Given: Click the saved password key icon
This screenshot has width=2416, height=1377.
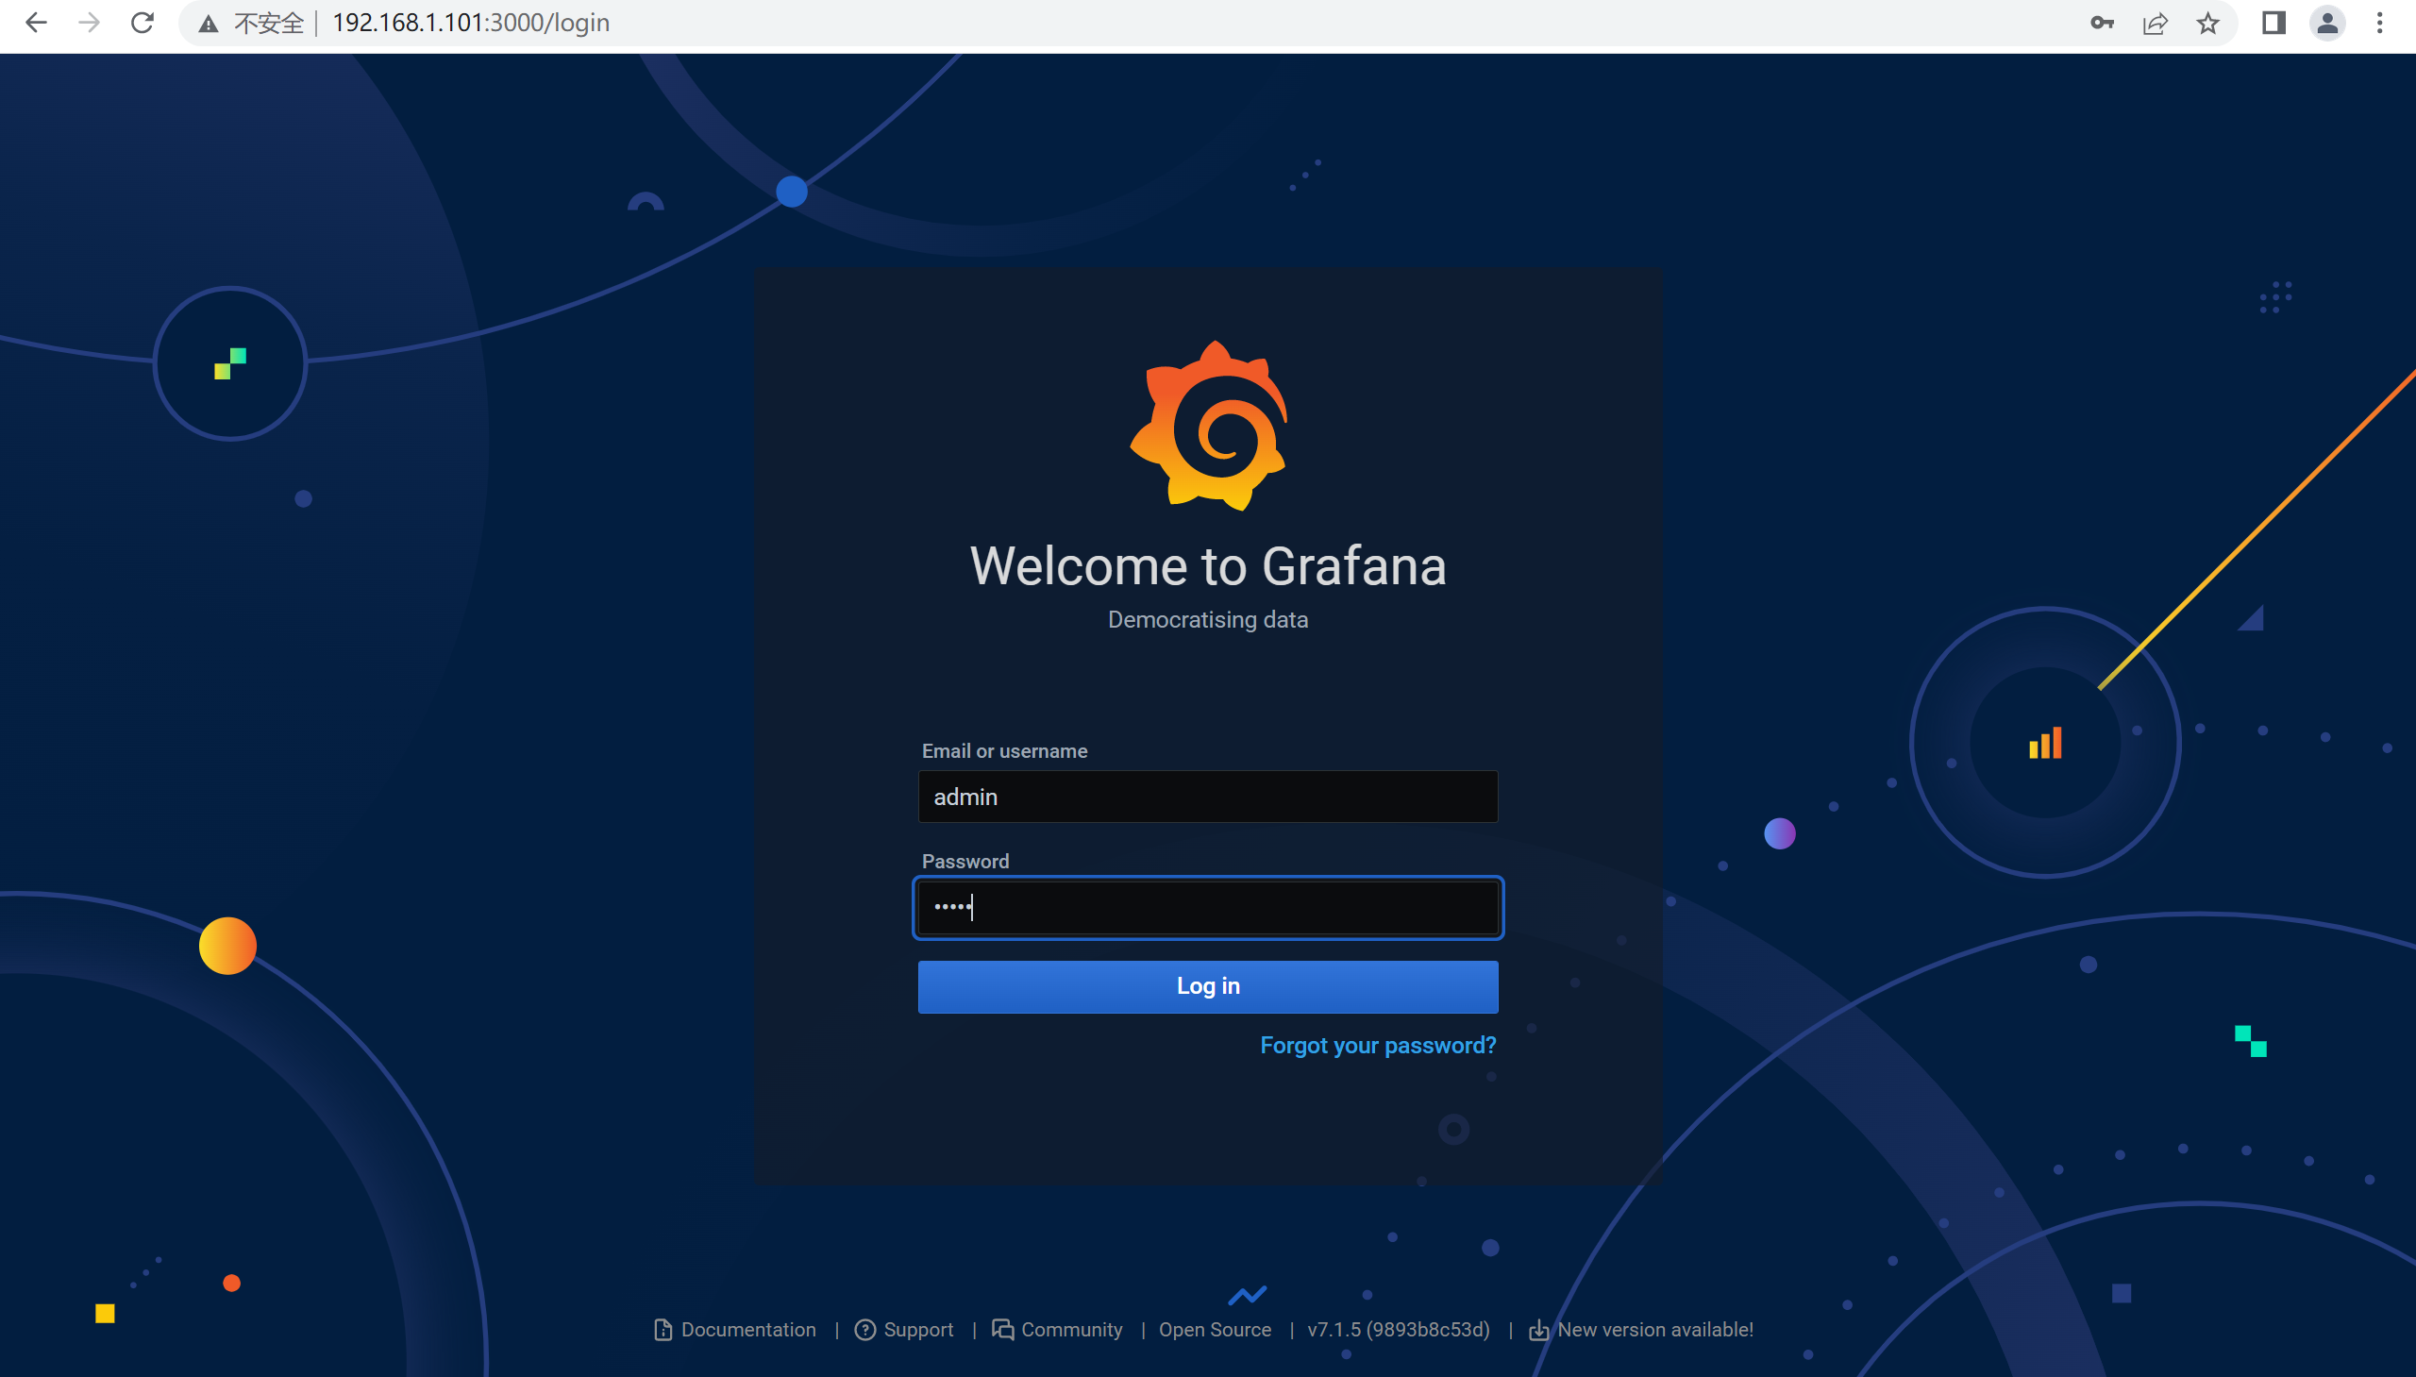Looking at the screenshot, I should pyautogui.click(x=2101, y=23).
